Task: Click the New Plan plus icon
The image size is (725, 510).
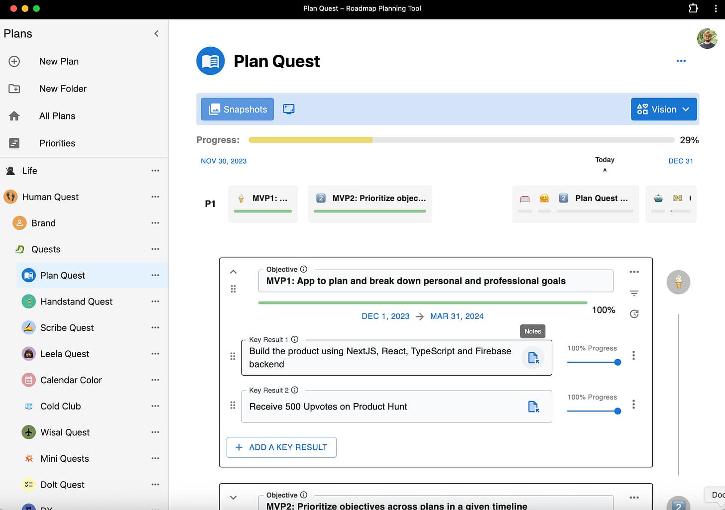Action: pyautogui.click(x=14, y=61)
